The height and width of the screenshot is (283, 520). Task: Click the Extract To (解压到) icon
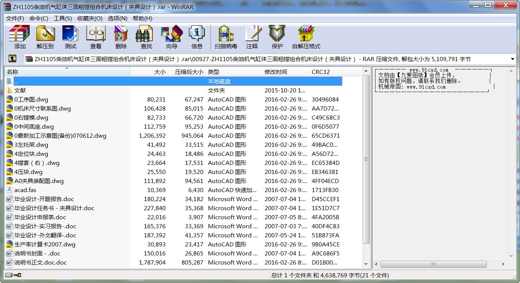click(x=45, y=37)
